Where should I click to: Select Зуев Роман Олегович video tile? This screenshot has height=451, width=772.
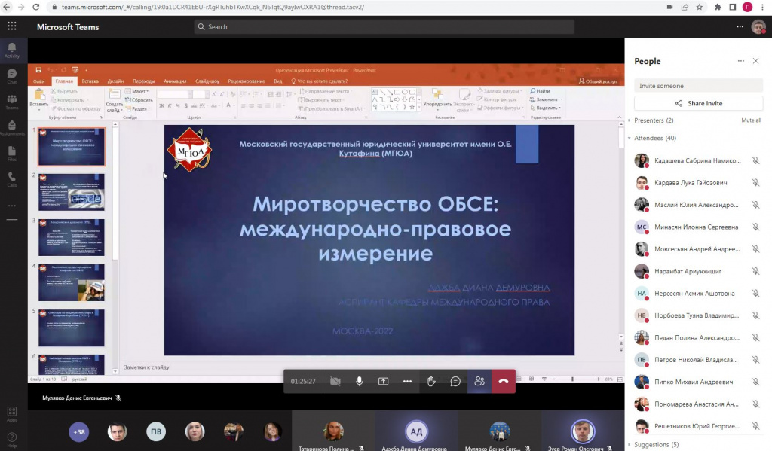coord(583,432)
